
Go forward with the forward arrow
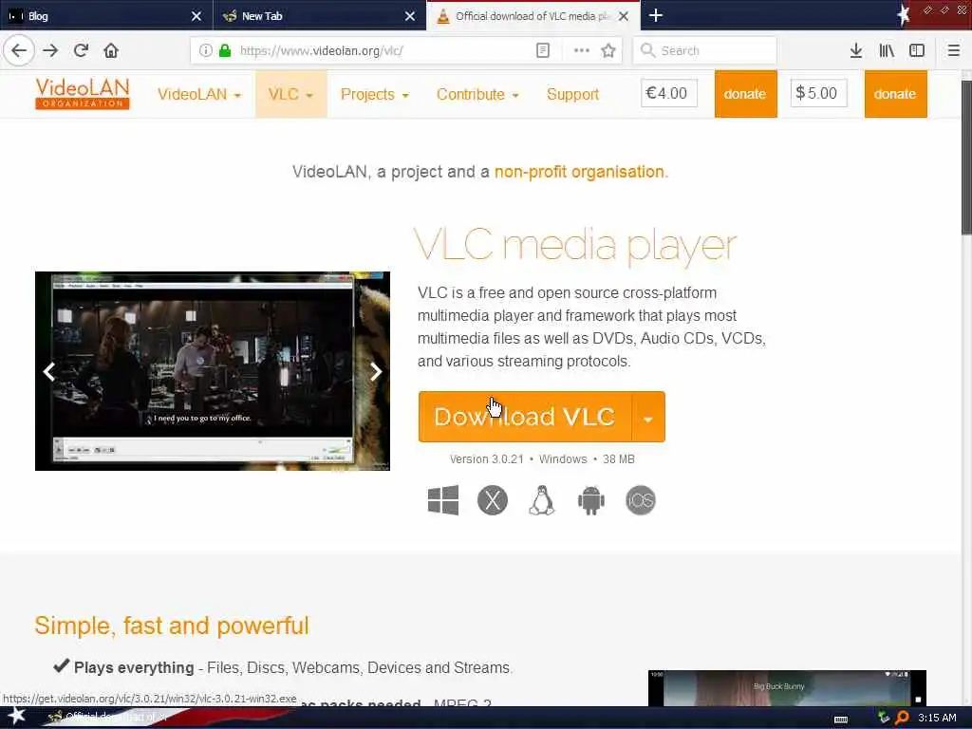click(x=50, y=50)
